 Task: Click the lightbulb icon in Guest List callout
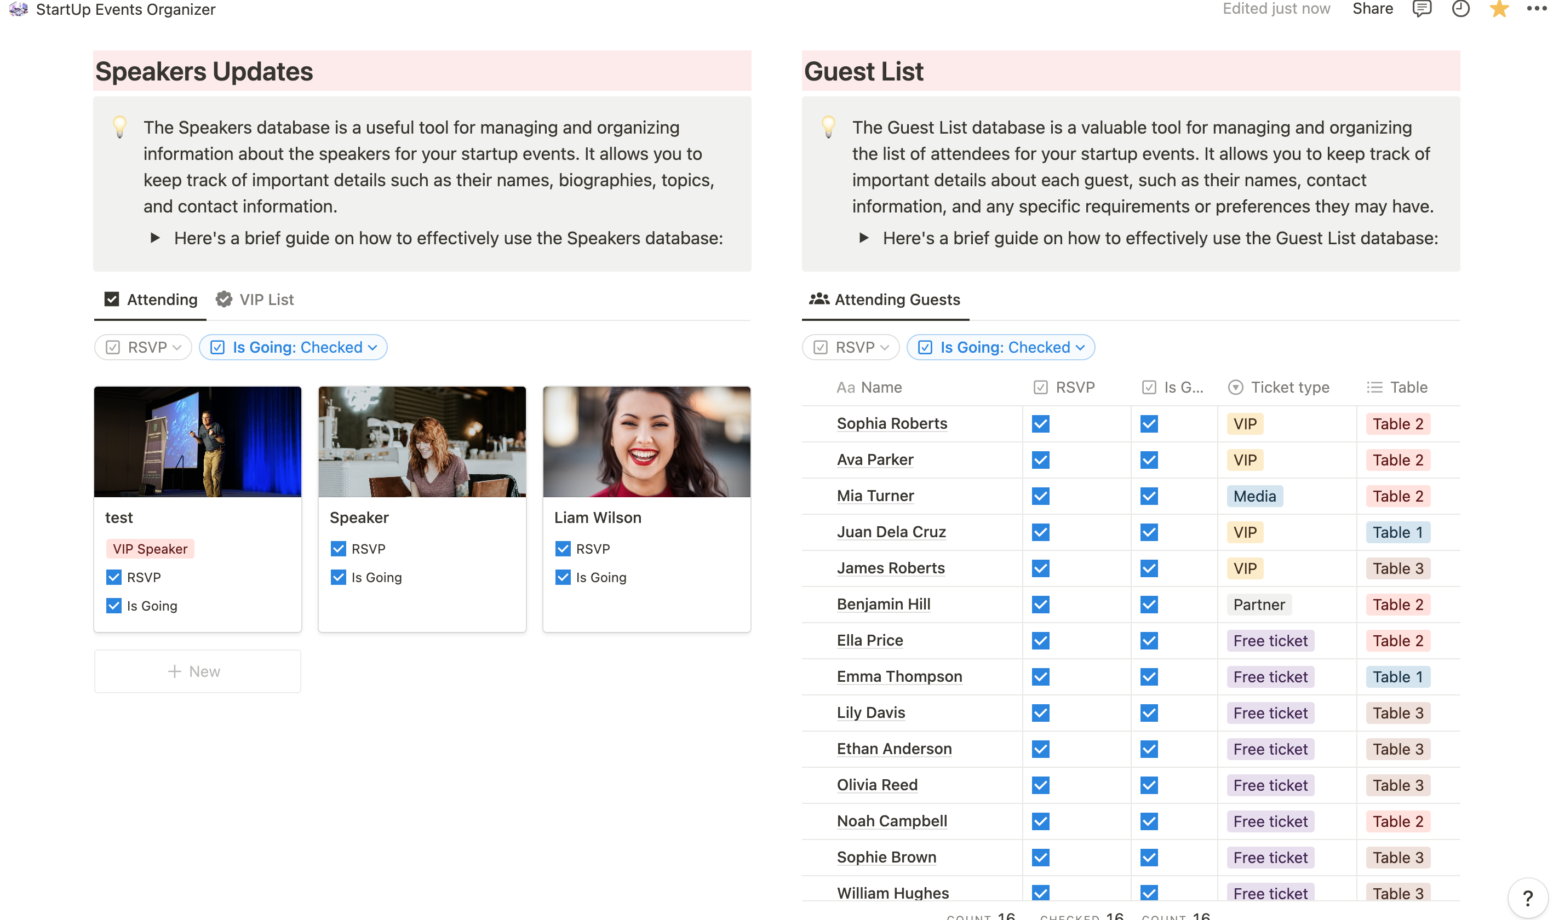click(x=828, y=127)
